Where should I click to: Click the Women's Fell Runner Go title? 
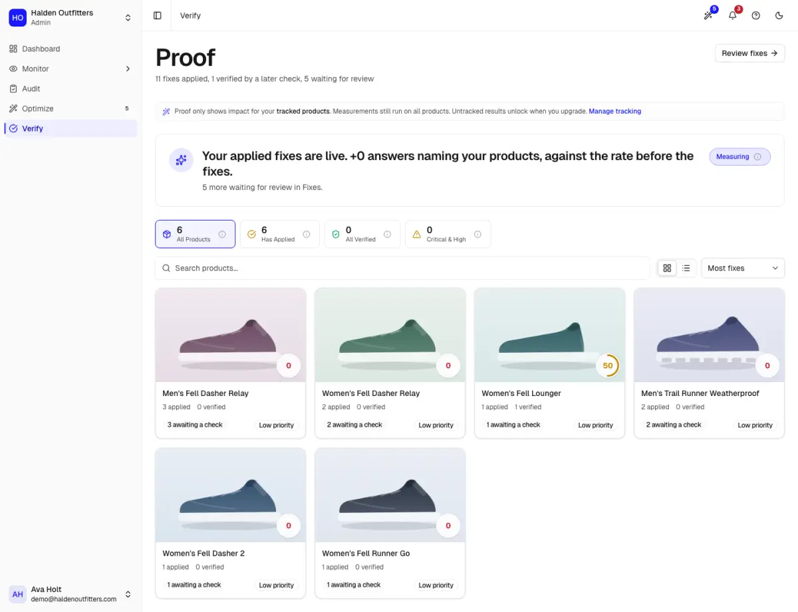click(x=366, y=553)
